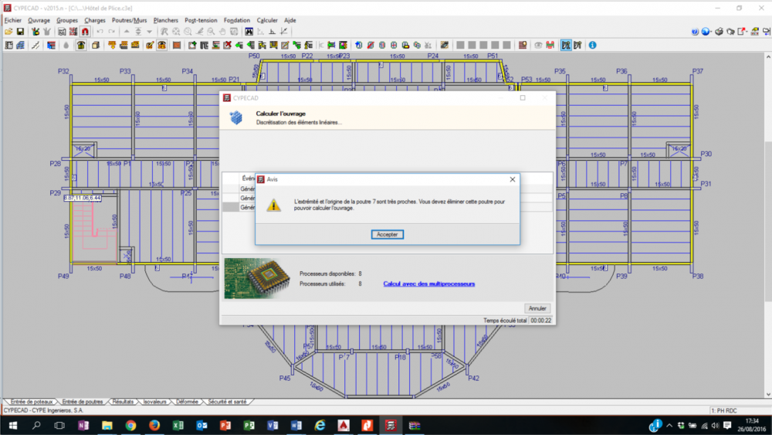Viewport: 772px width, 435px height.
Task: Open the Groupes menu
Action: (67, 20)
